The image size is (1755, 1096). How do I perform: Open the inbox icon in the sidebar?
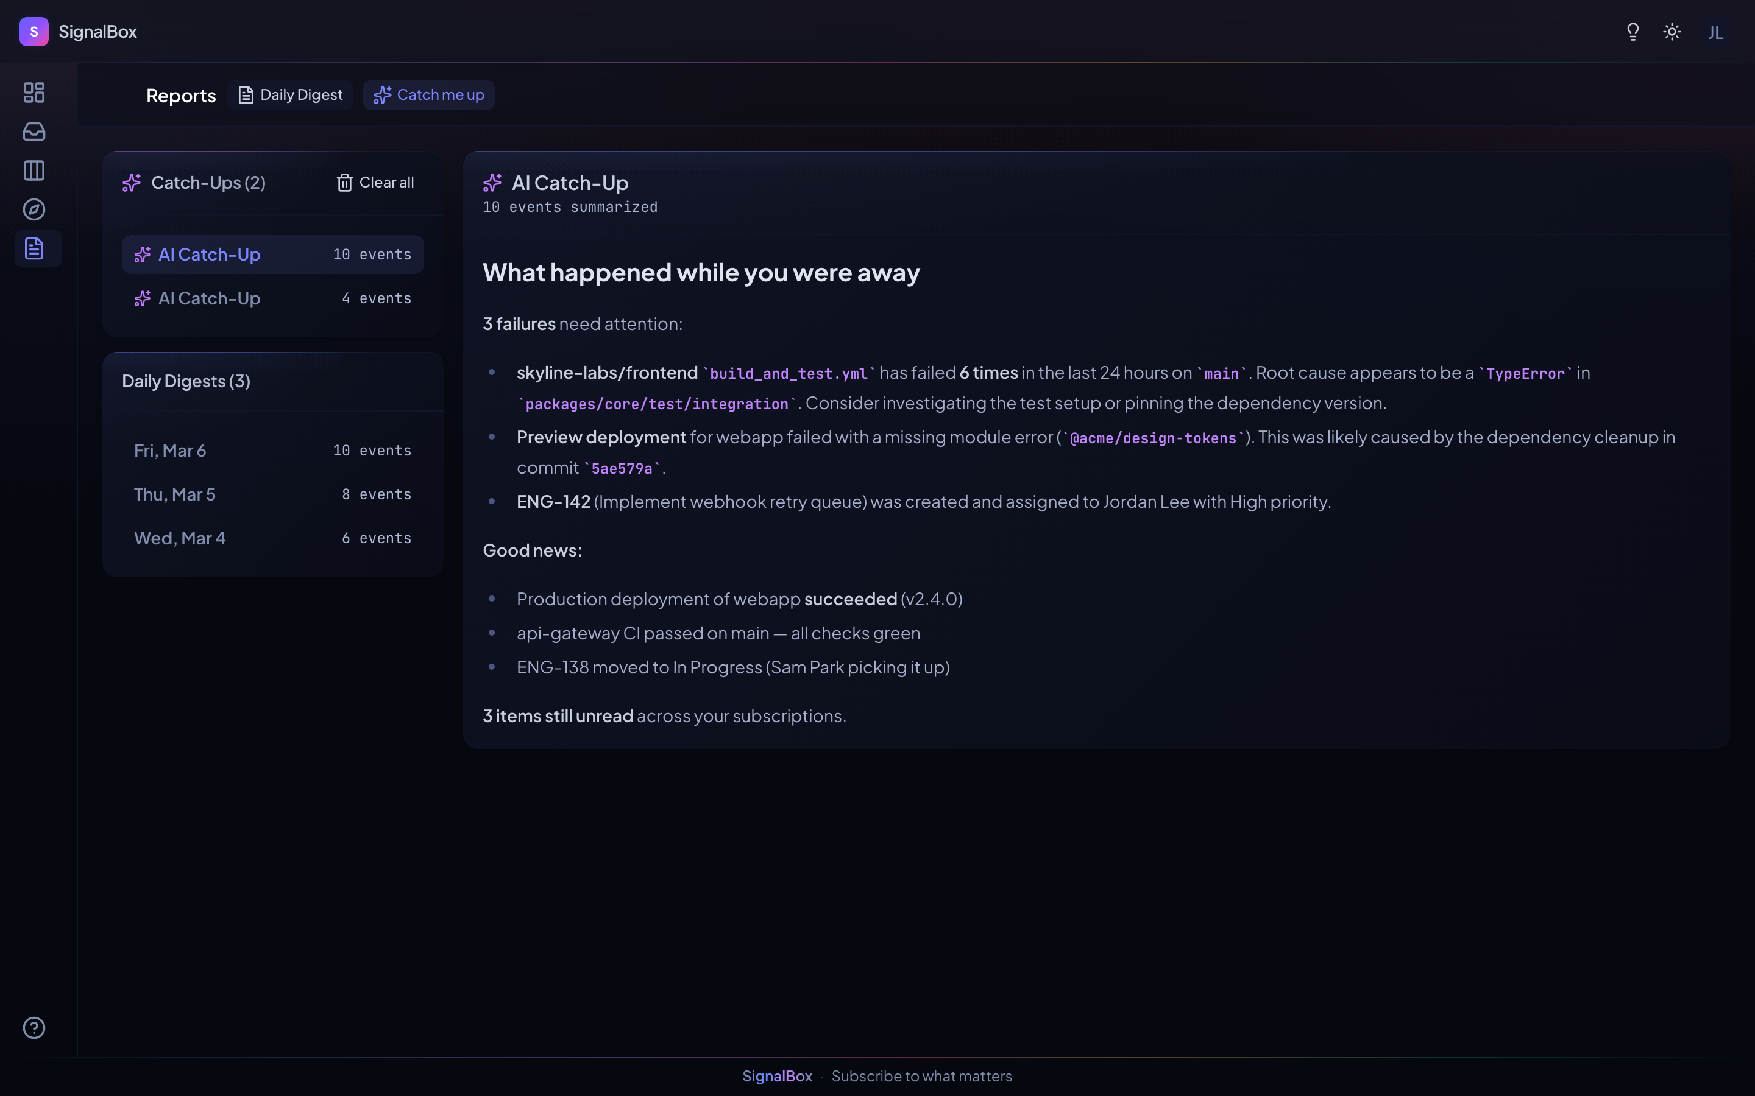34,132
